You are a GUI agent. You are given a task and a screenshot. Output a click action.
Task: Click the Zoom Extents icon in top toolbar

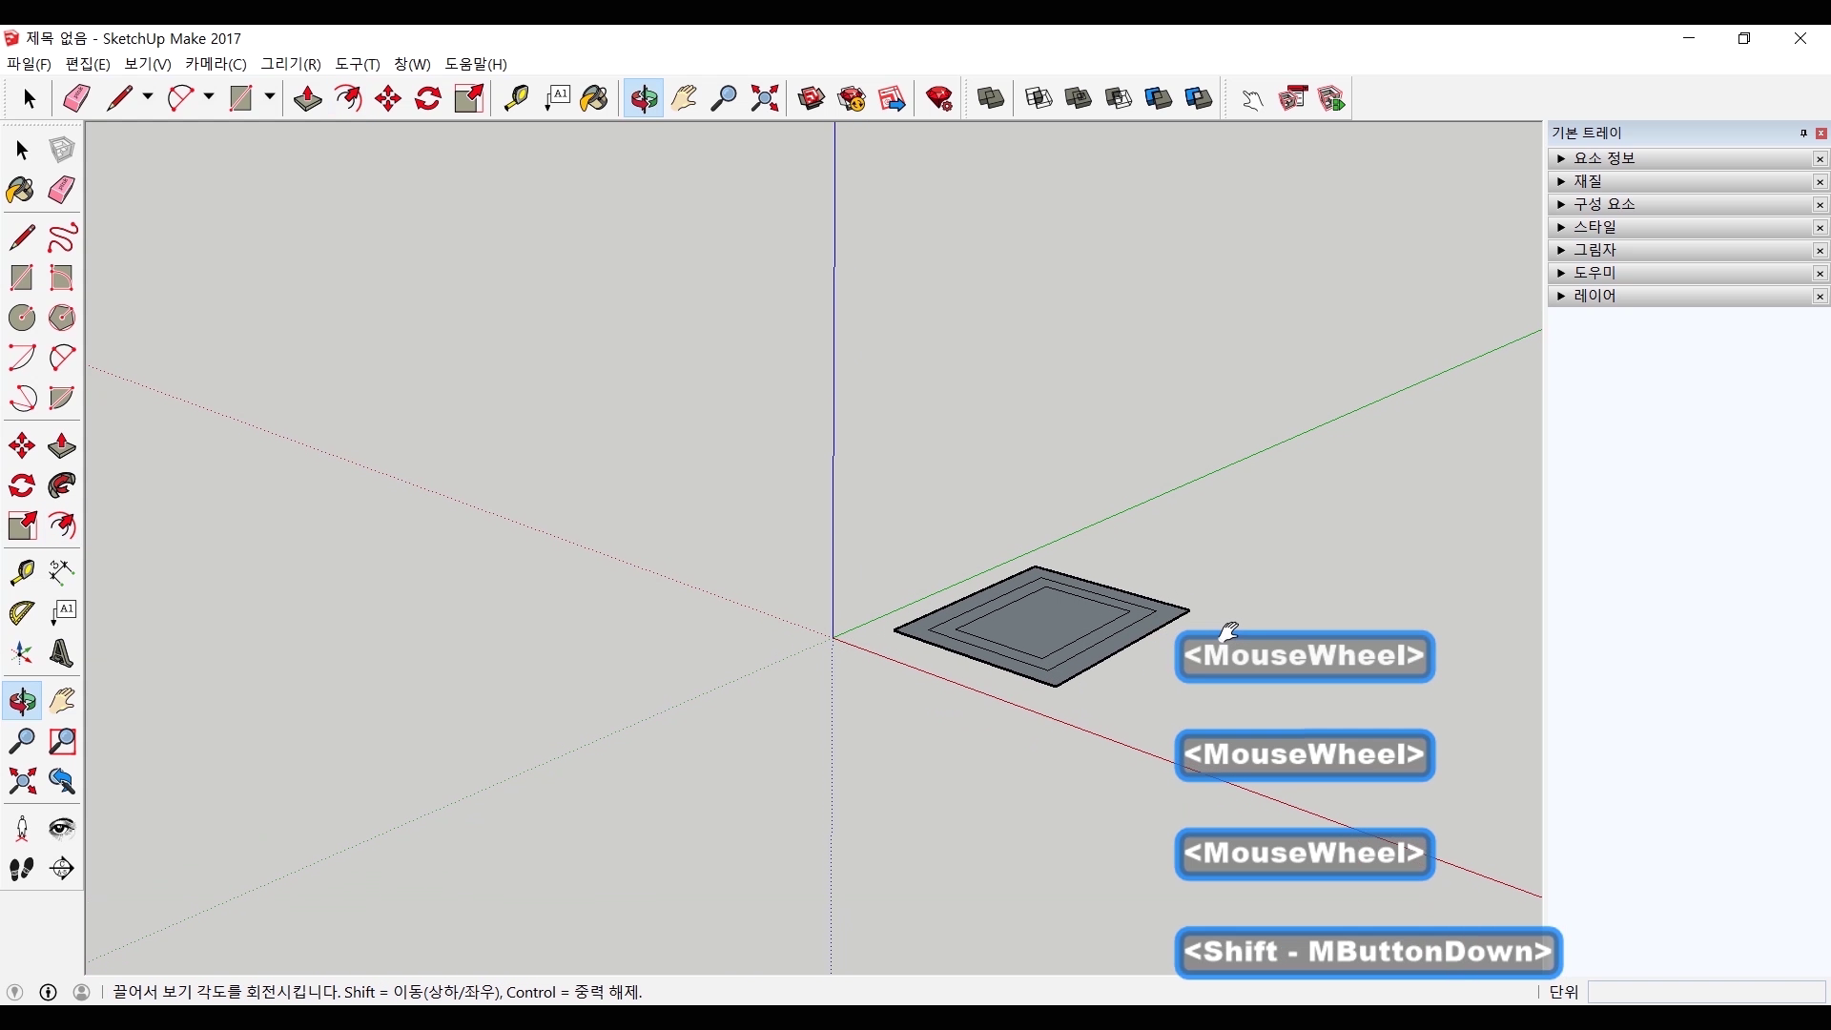765,98
